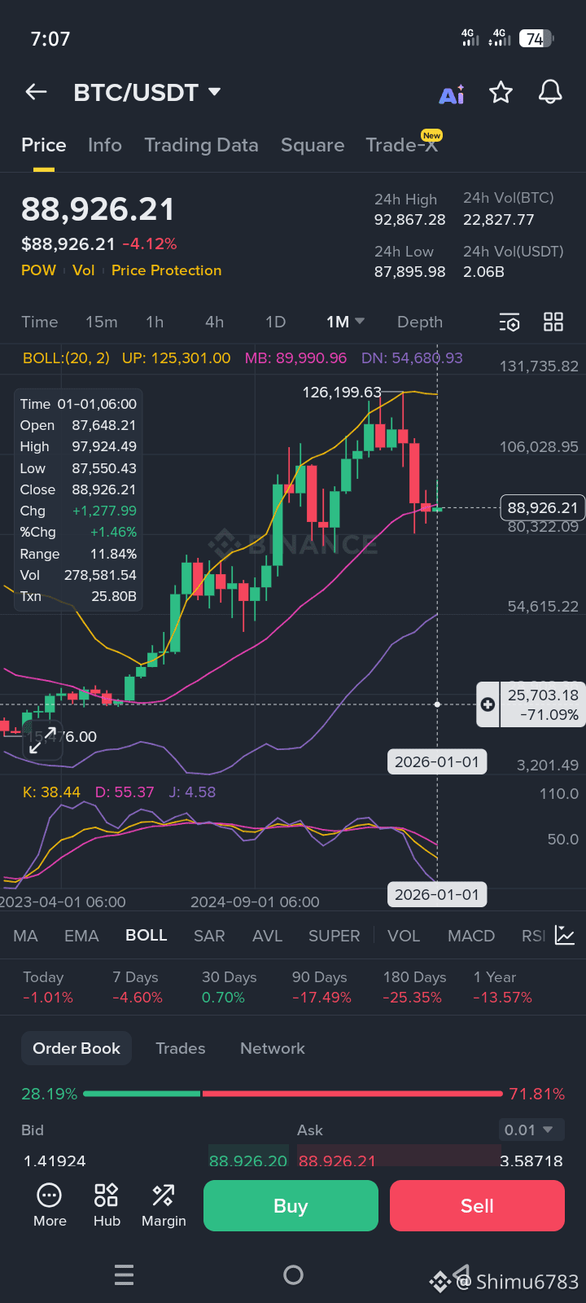Open indicator settings chart icon
Viewport: 586px width, 1303px height.
tap(565, 935)
